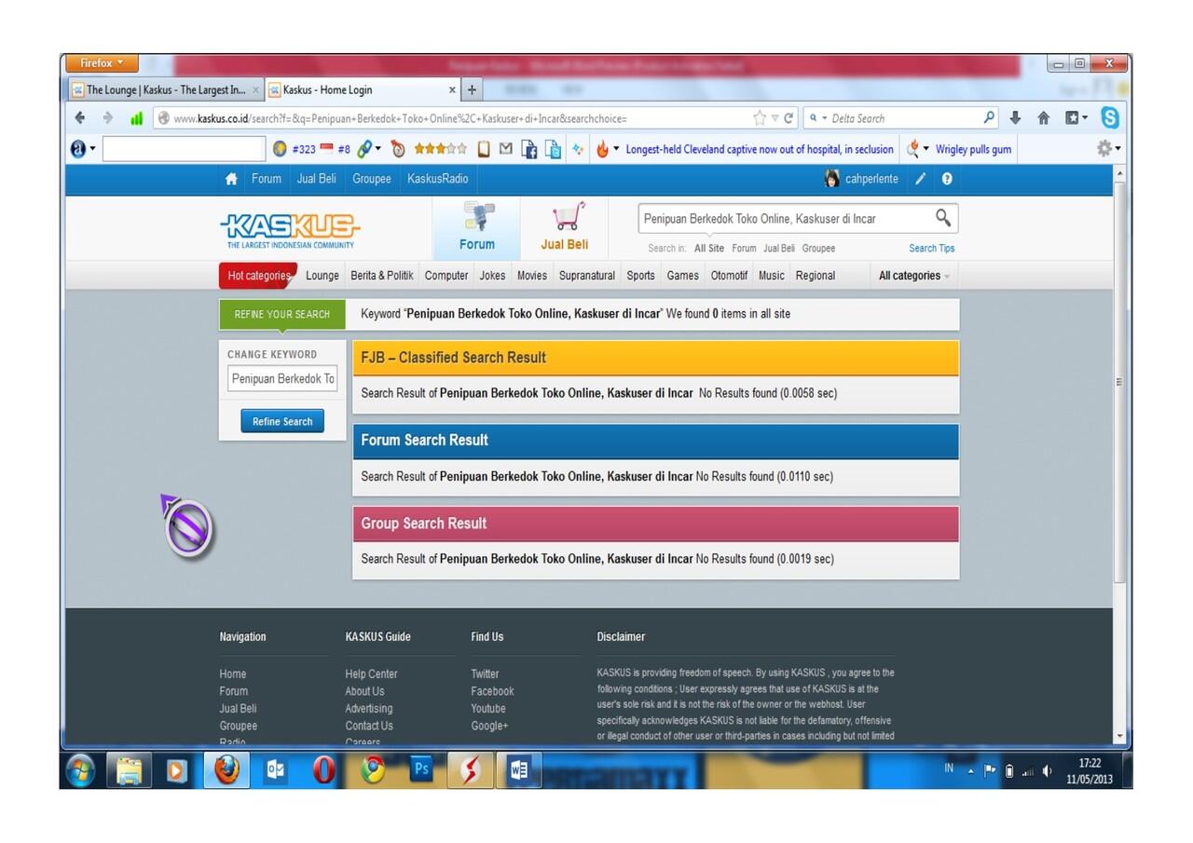Click the main Kaskus search field
The image size is (1193, 843).
click(x=786, y=219)
